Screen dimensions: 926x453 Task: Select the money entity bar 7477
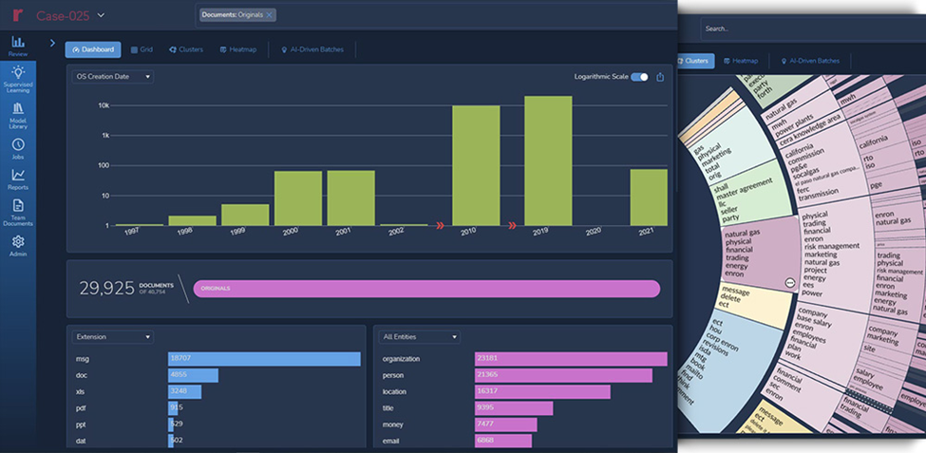(505, 425)
